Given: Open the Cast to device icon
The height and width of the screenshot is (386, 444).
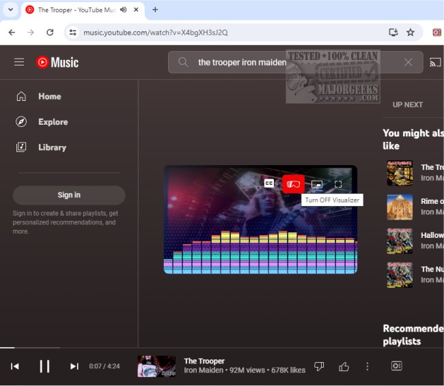Looking at the screenshot, I should point(435,62).
